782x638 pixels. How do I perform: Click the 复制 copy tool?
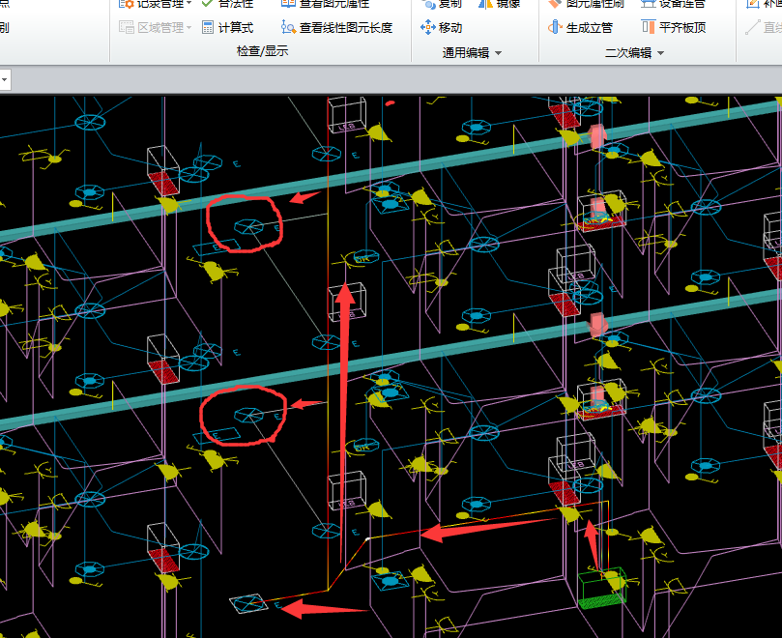coord(442,4)
